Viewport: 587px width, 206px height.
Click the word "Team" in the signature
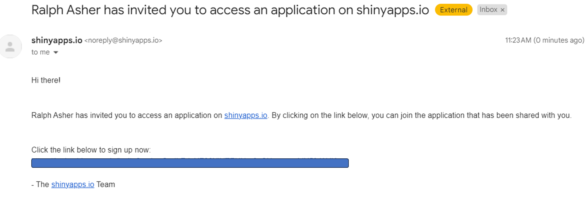(x=106, y=184)
